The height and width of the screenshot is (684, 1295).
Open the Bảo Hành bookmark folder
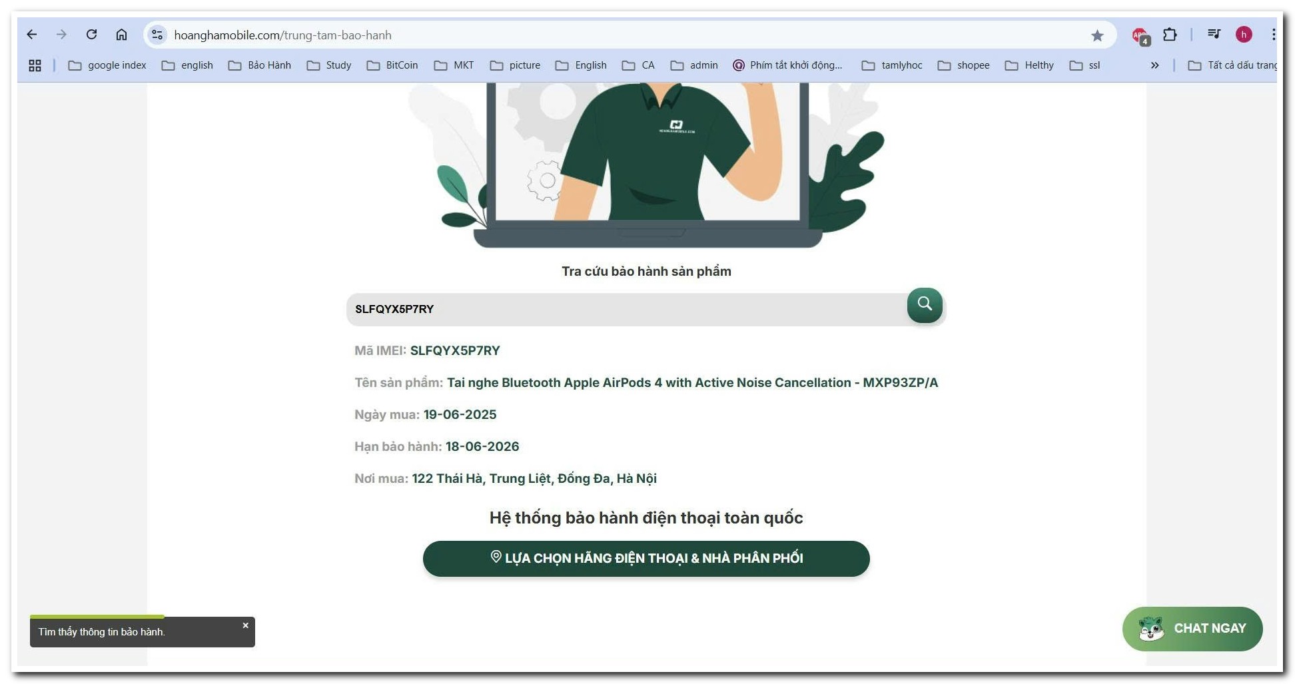259,65
